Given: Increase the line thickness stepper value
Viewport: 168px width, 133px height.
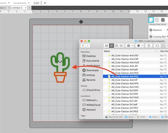Looking at the screenshot, I should coord(41,2).
